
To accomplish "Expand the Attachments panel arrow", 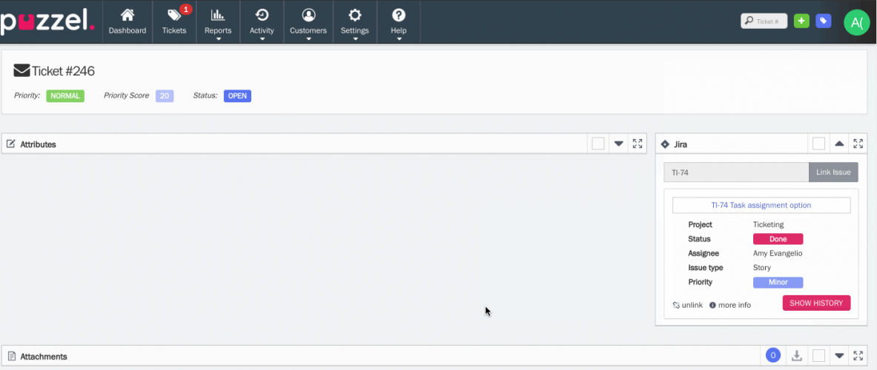I will point(839,356).
